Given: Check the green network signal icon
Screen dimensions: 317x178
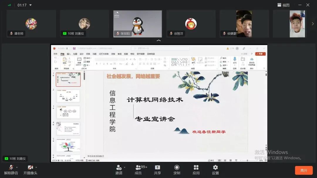Looking at the screenshot, I should point(9,5).
